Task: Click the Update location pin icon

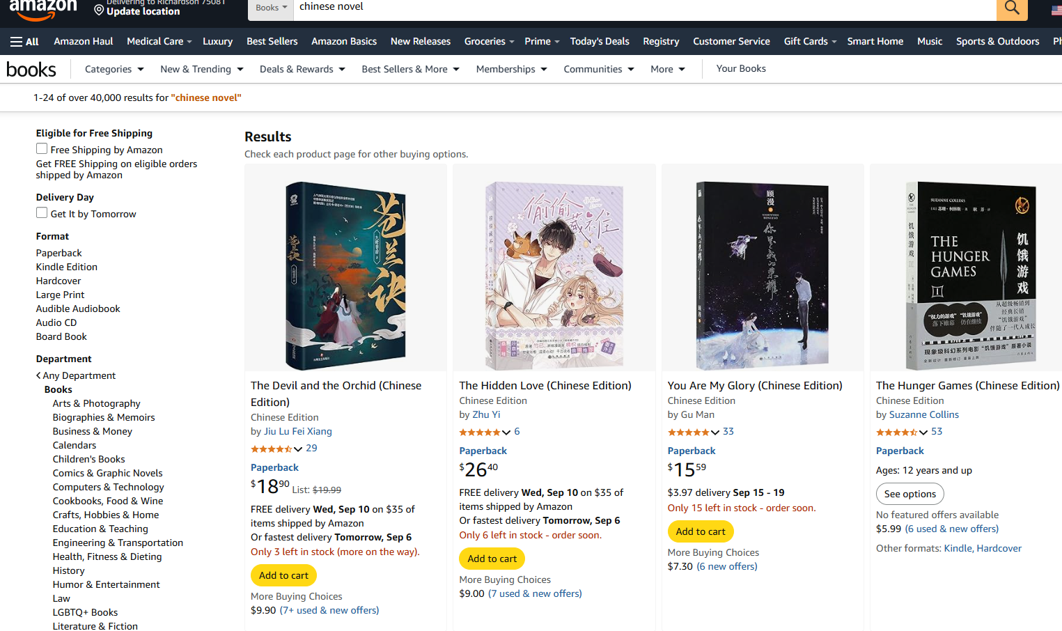Action: point(99,10)
